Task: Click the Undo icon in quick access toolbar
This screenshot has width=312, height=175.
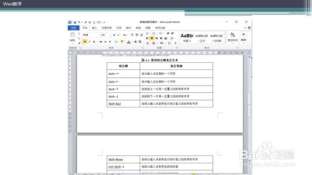Action: (x=79, y=22)
